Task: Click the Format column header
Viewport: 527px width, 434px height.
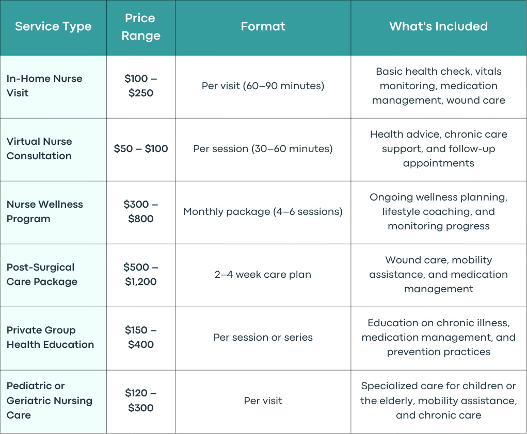Action: pos(263,26)
